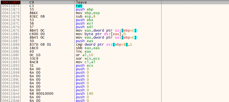The image size is (229, 102).
Task: Click address 004118A2
Action: pyautogui.click(x=11, y=90)
